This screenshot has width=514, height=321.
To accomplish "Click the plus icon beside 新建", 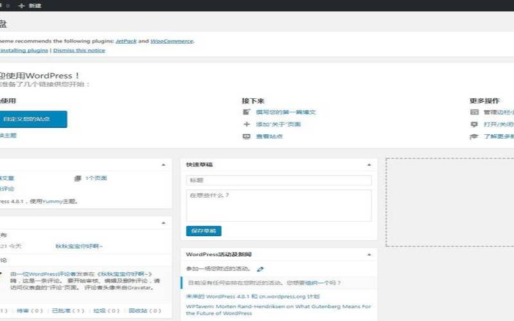I will (x=21, y=6).
